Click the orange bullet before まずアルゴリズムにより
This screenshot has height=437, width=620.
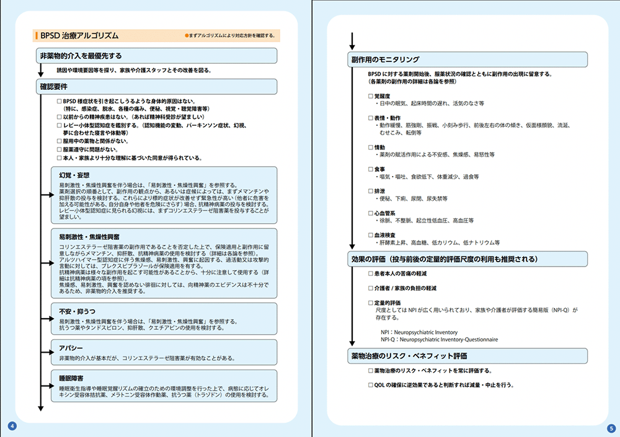(185, 36)
